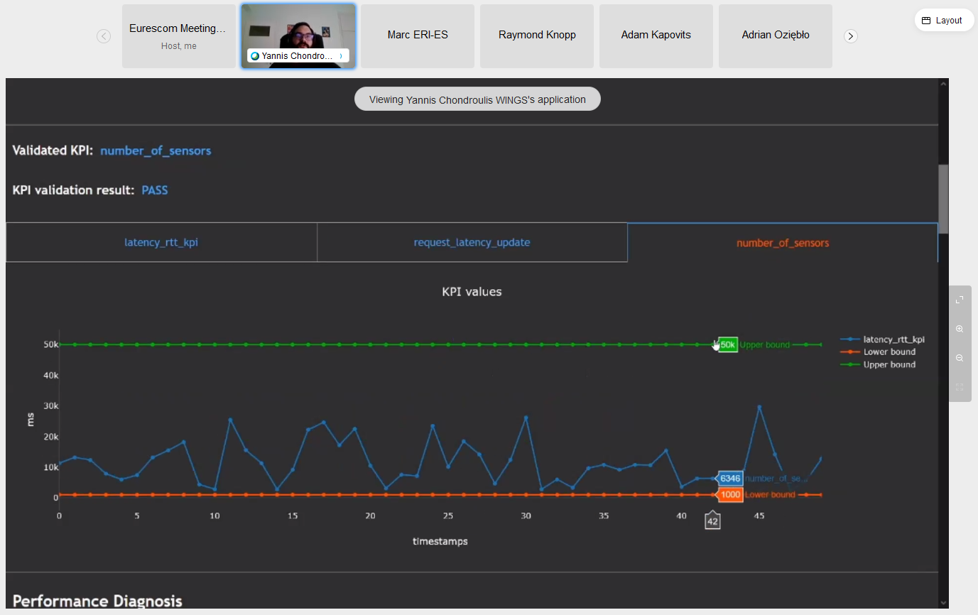The width and height of the screenshot is (978, 615).
Task: Click the shared screen vertical scrollbar thumb
Action: pyautogui.click(x=943, y=199)
